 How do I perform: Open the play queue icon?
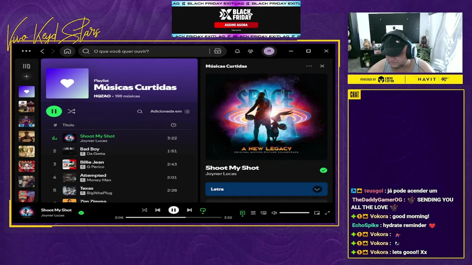tap(253, 213)
